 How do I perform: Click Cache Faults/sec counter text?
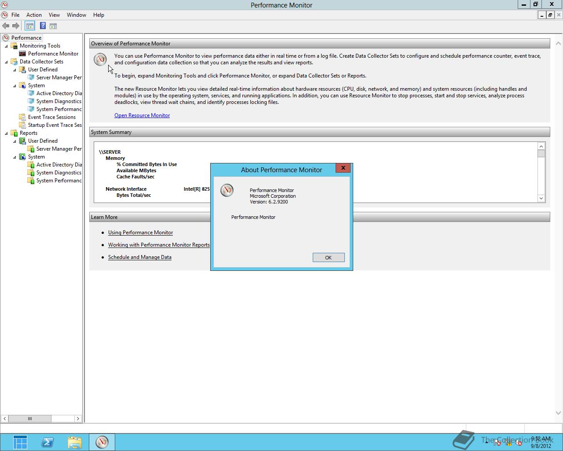tap(135, 177)
